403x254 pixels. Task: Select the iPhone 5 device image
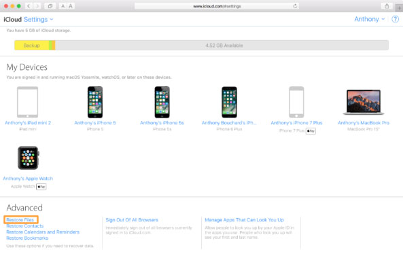click(x=95, y=102)
